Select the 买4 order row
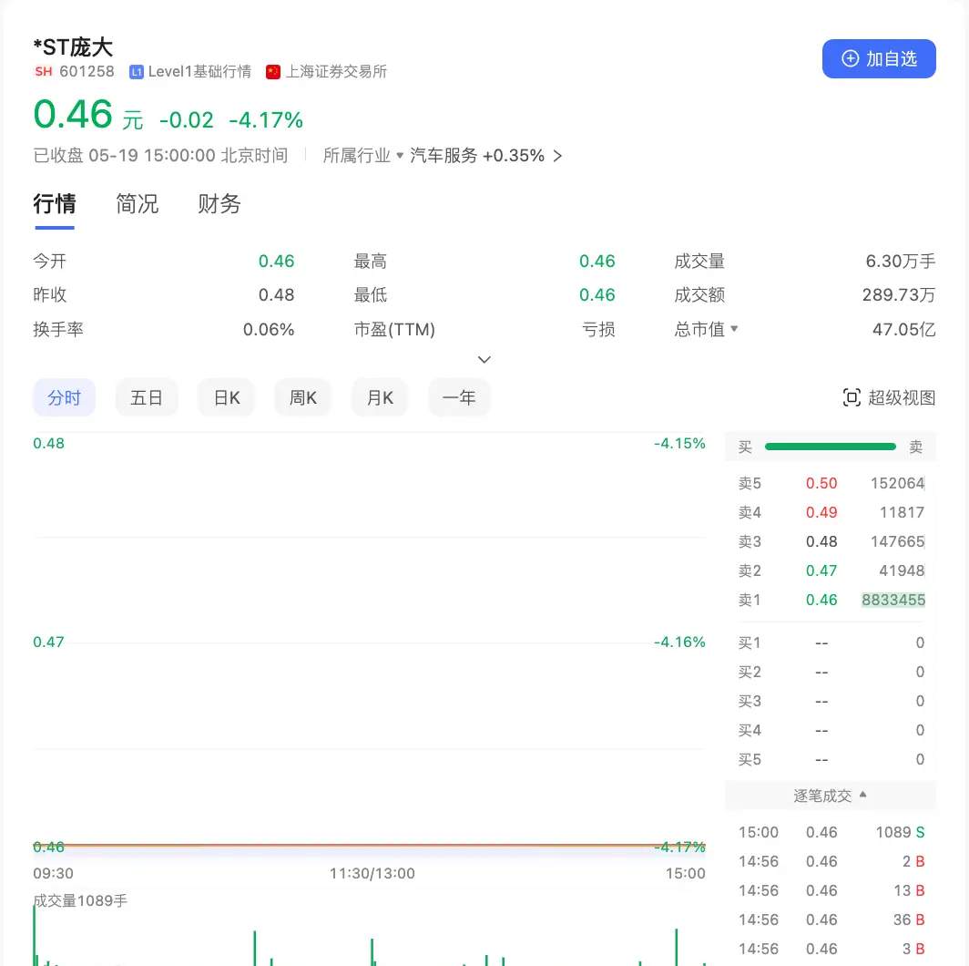The height and width of the screenshot is (966, 969). point(831,730)
